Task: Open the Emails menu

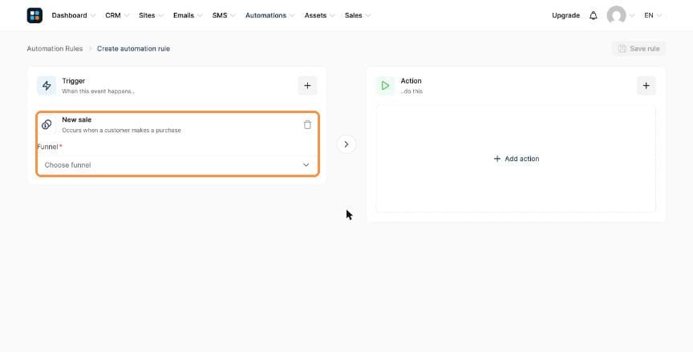Action: coord(188,15)
